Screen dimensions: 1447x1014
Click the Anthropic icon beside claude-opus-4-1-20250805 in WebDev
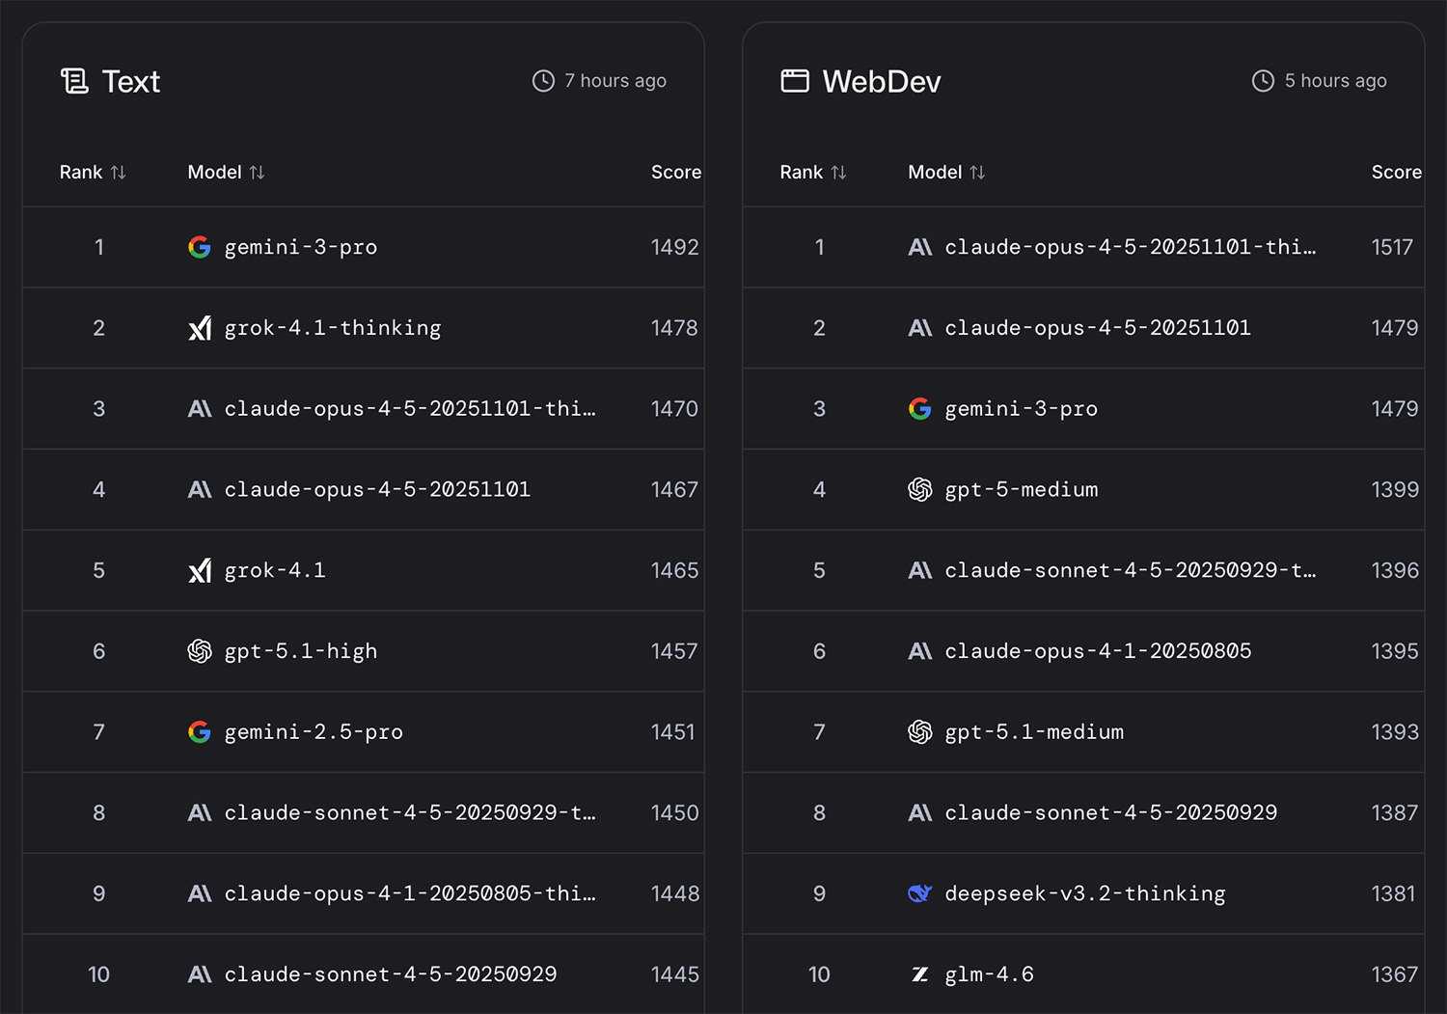pos(919,652)
